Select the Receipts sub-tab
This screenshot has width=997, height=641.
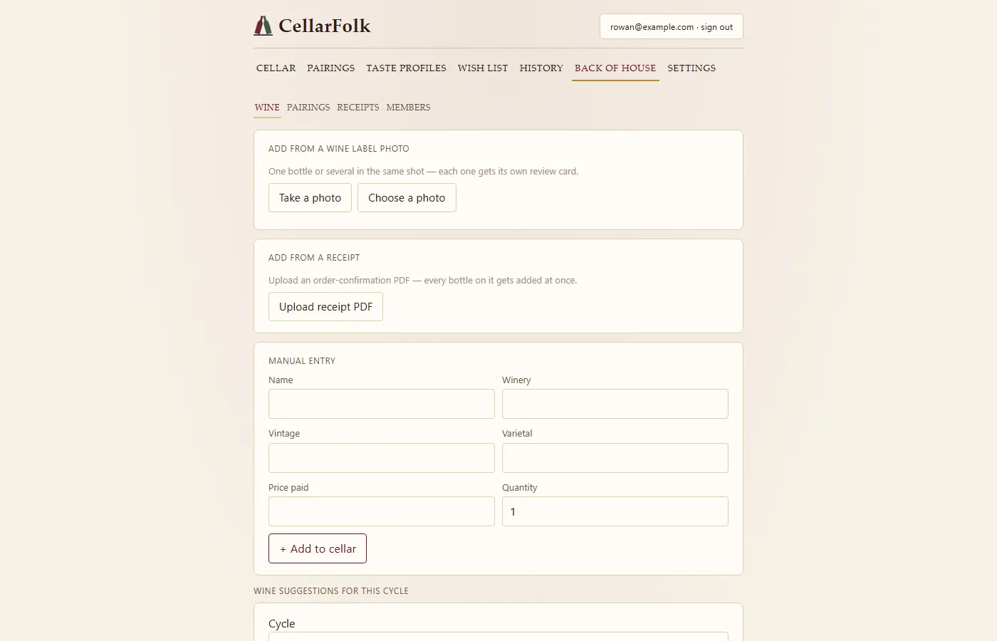pos(358,108)
